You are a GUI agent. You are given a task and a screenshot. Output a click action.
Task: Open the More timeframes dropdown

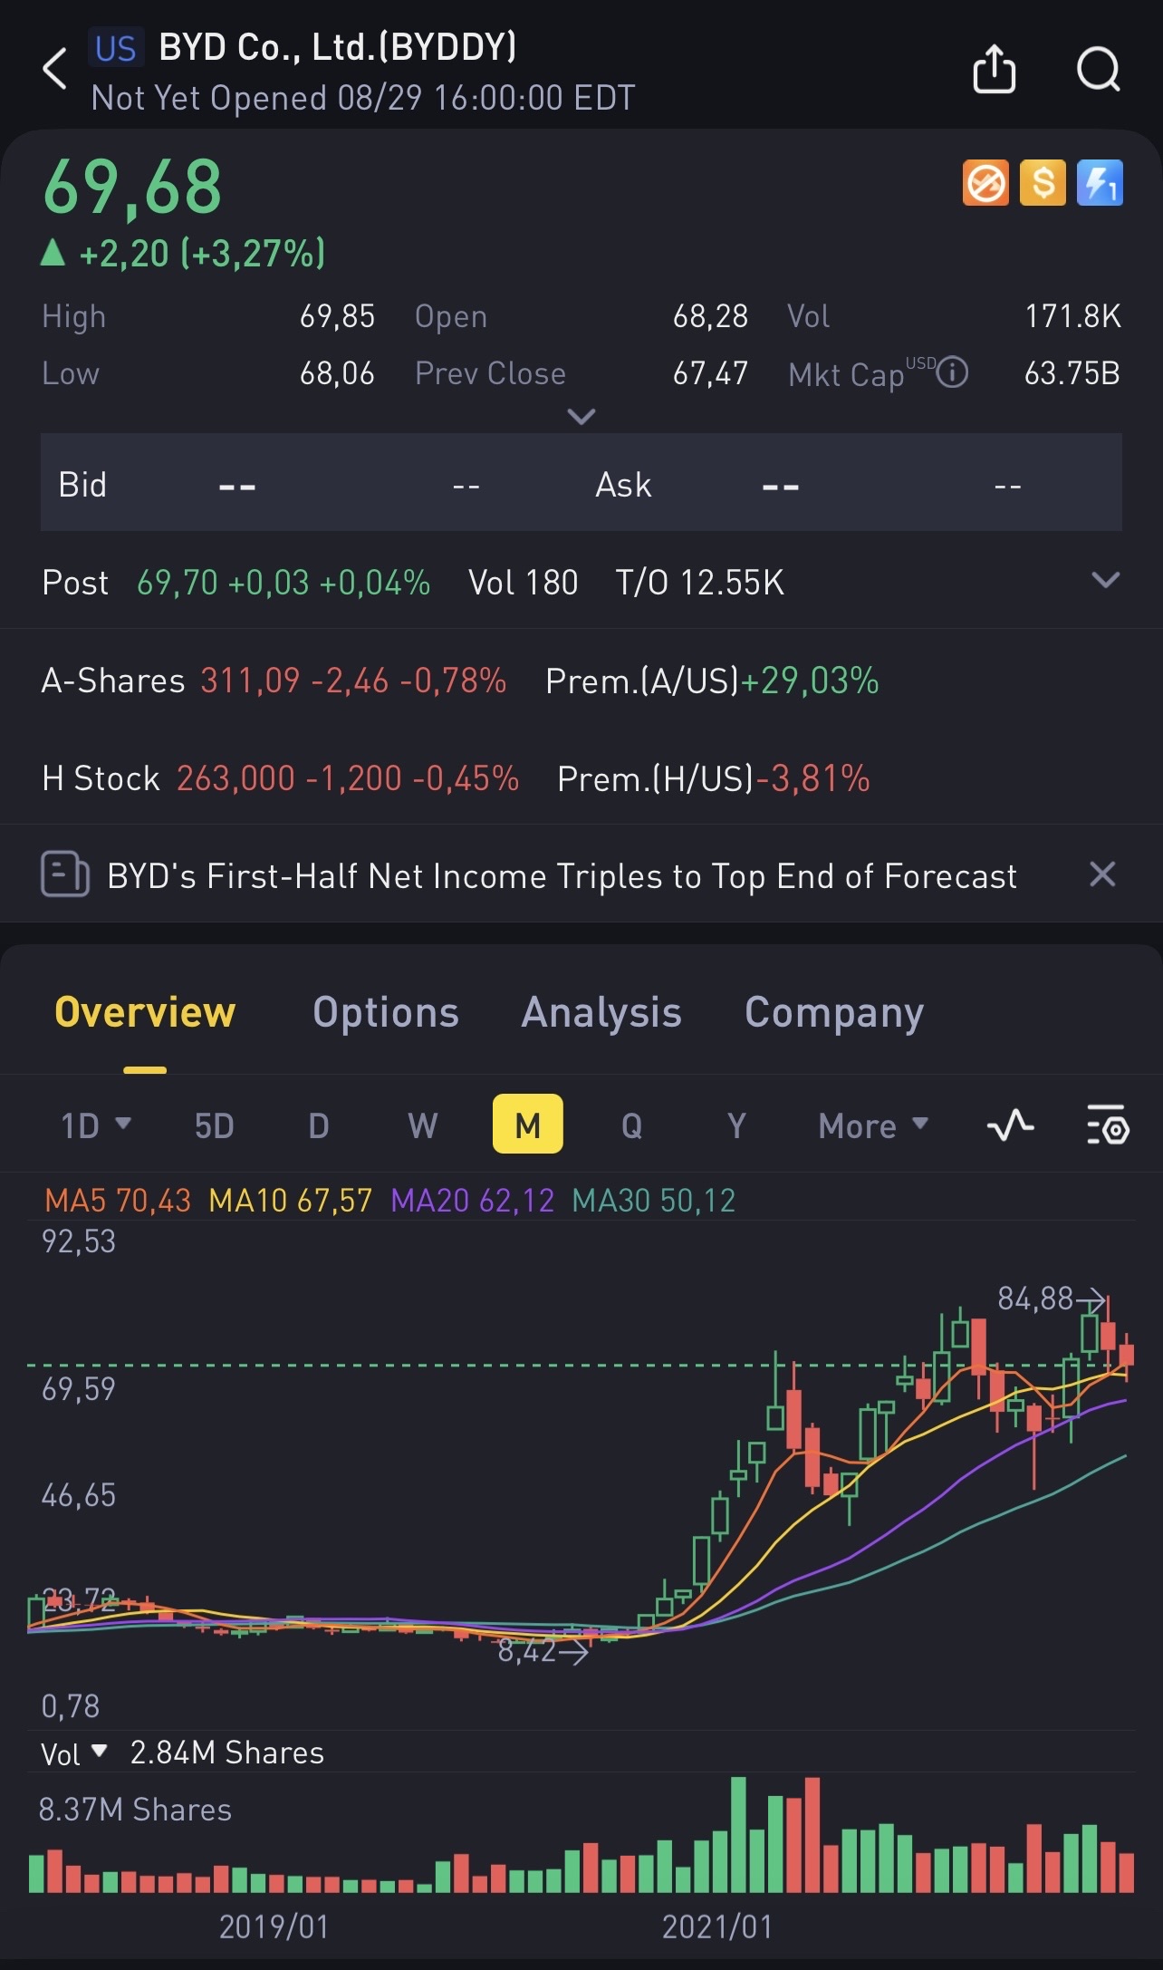click(x=873, y=1125)
